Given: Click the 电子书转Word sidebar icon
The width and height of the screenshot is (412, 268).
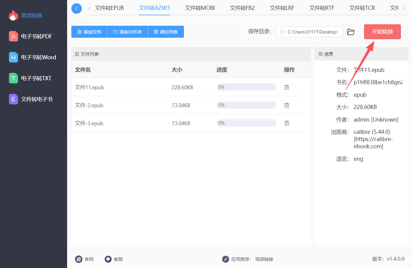Looking at the screenshot, I should 13,57.
